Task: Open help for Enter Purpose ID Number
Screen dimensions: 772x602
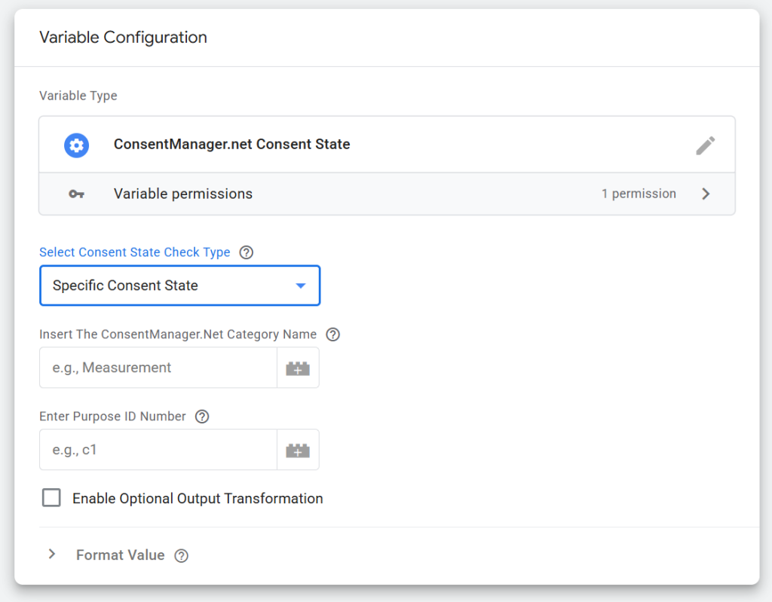Action: coord(202,417)
